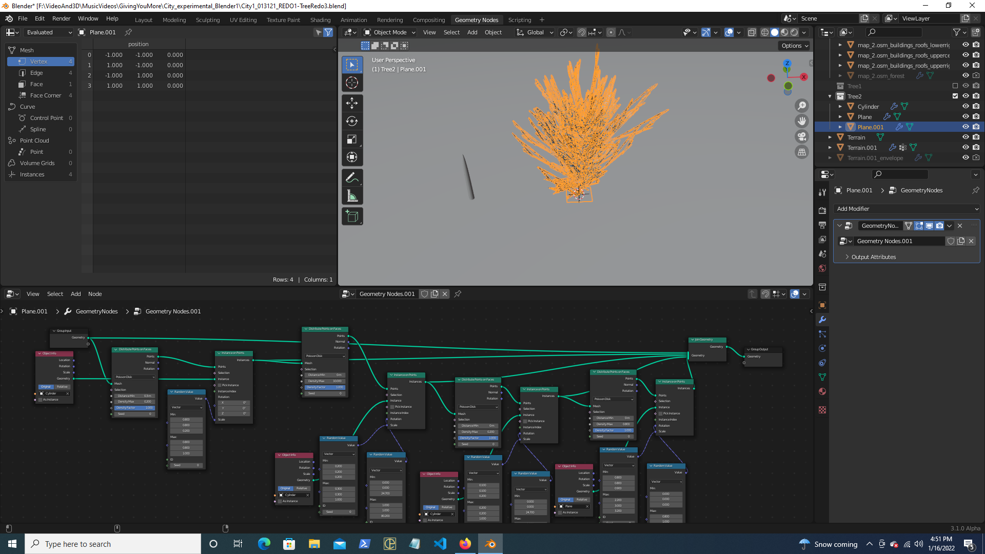985x554 pixels.
Task: Disable Terrain render camera icon
Action: pyautogui.click(x=976, y=137)
